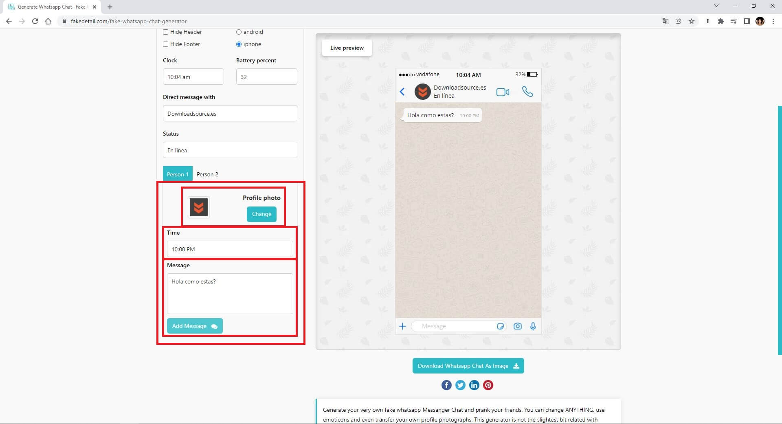The image size is (782, 424).
Task: Switch to Person 2 tab
Action: click(x=207, y=174)
